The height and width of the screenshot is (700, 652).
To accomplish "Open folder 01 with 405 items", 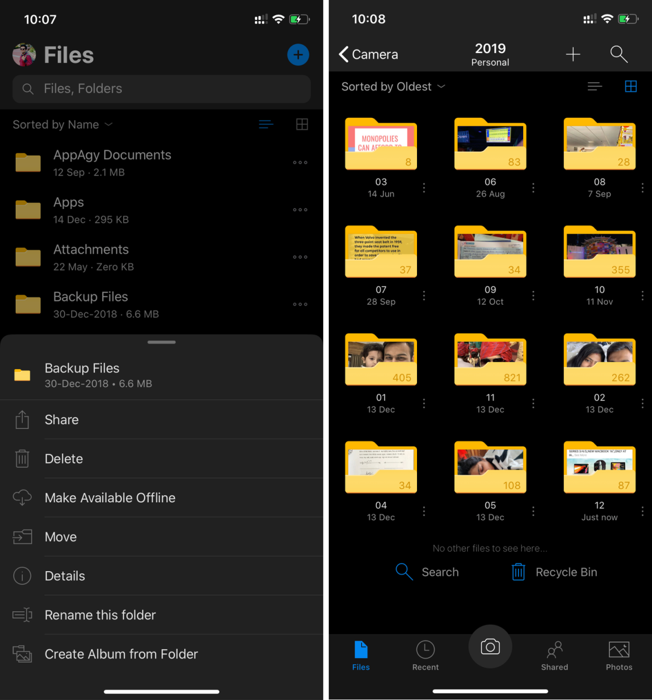I will click(381, 360).
